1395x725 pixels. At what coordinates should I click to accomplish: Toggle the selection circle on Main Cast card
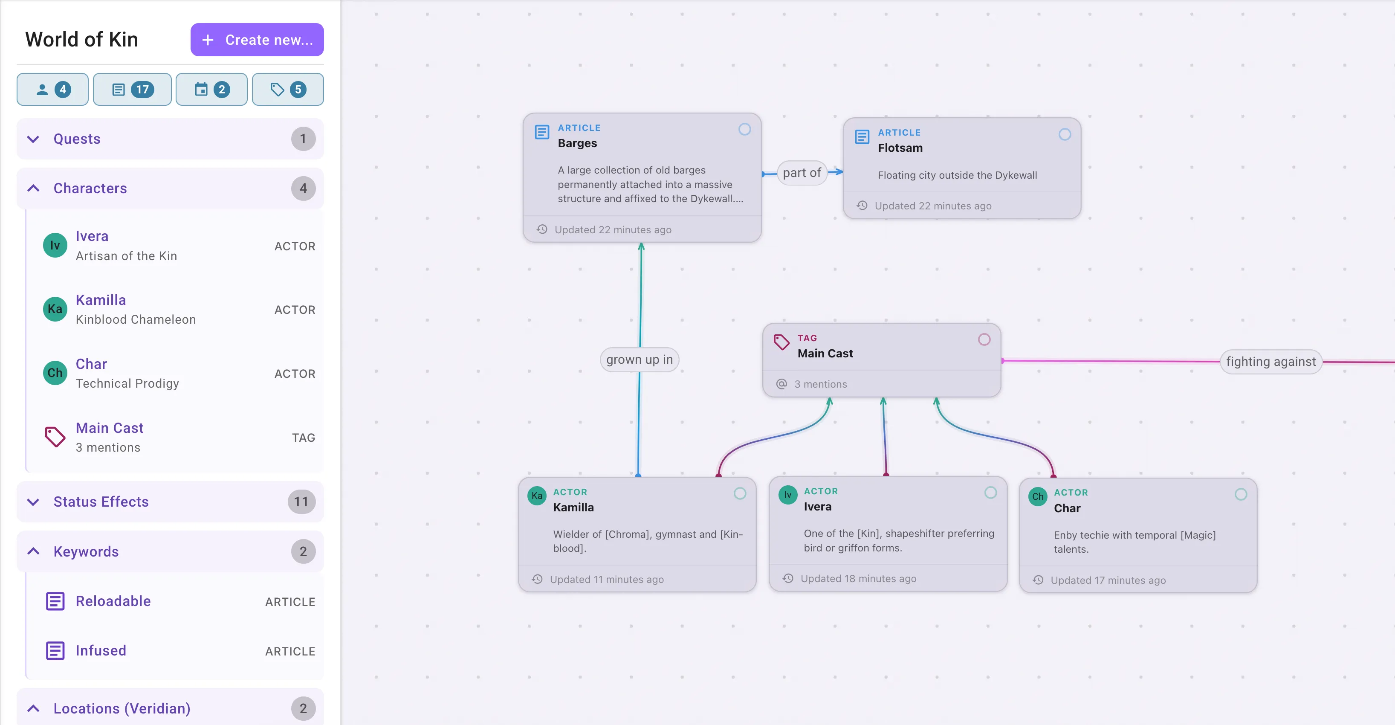pos(984,339)
